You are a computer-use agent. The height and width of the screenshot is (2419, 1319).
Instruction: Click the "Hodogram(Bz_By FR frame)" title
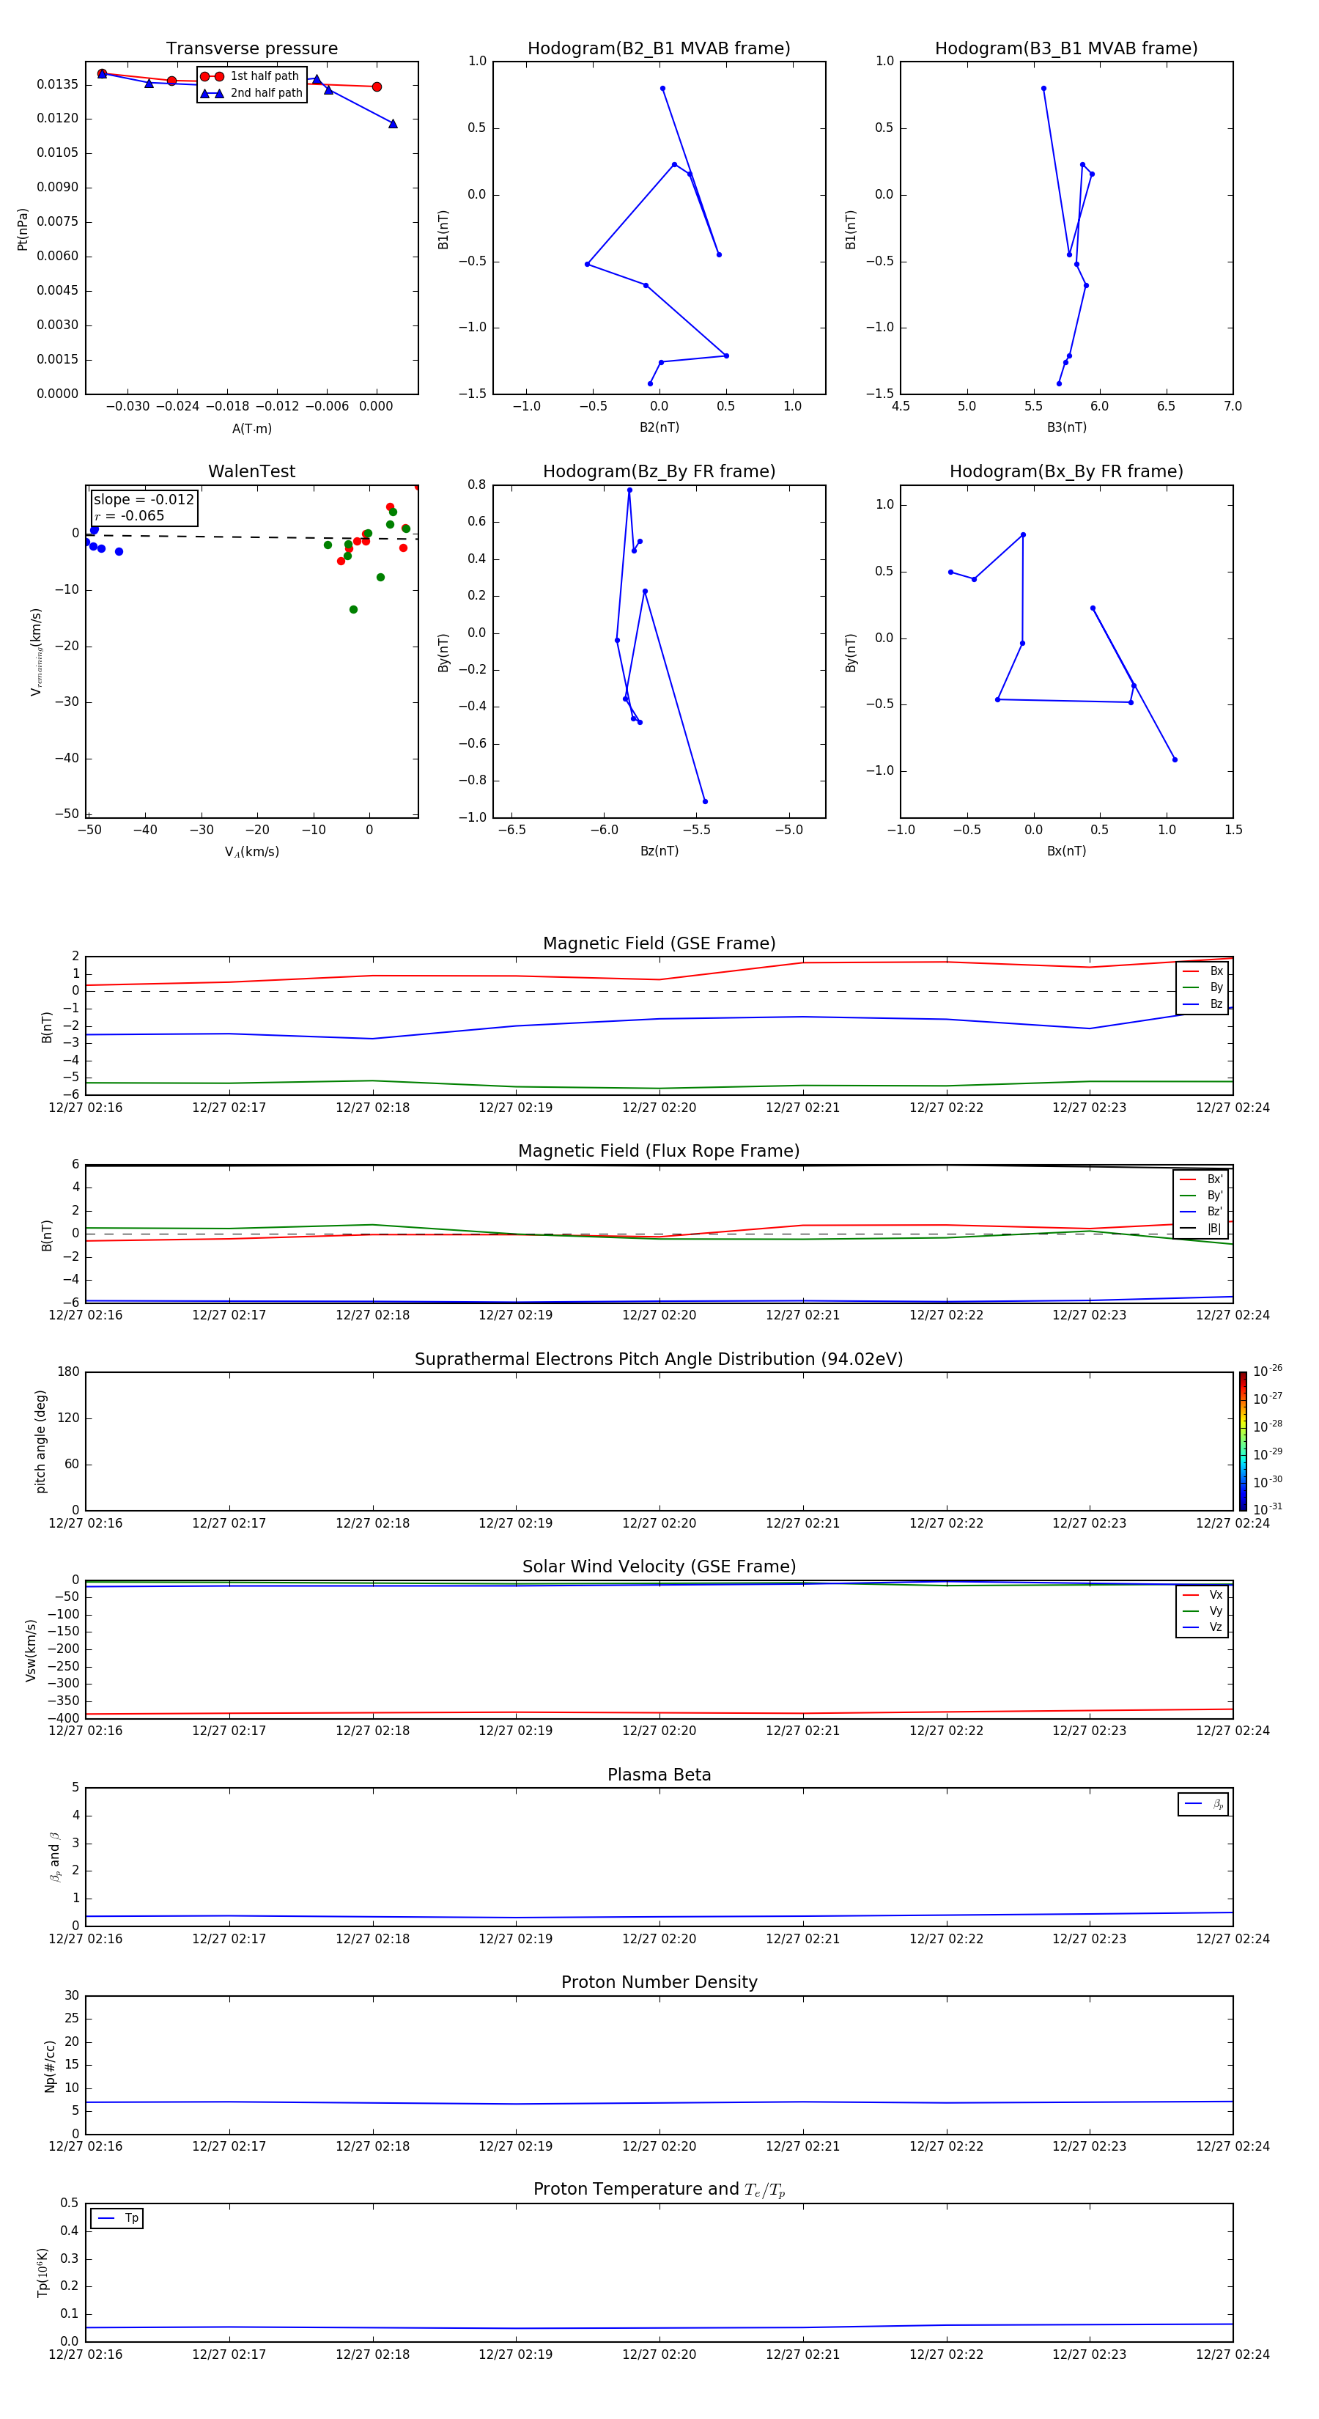pyautogui.click(x=659, y=471)
